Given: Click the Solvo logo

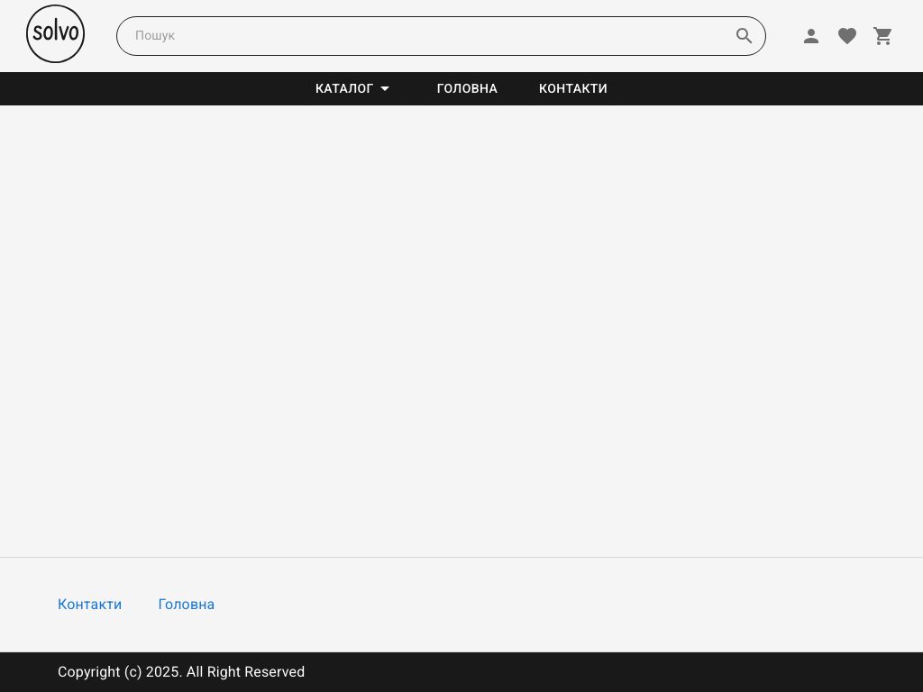Looking at the screenshot, I should (55, 34).
